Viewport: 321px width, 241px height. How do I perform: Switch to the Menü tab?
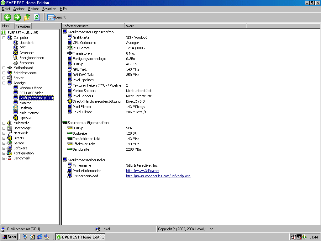click(7, 26)
